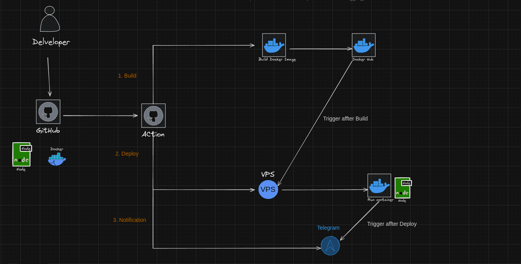Select arrow from Build Docker Image to Docker Hub
This screenshot has width=521, height=264.
point(321,49)
